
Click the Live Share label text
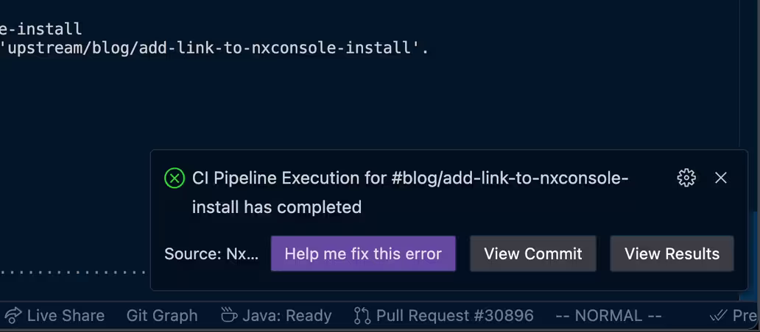pyautogui.click(x=66, y=316)
